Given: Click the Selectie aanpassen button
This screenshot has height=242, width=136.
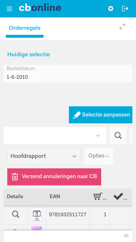Looking at the screenshot, I should point(100,115).
